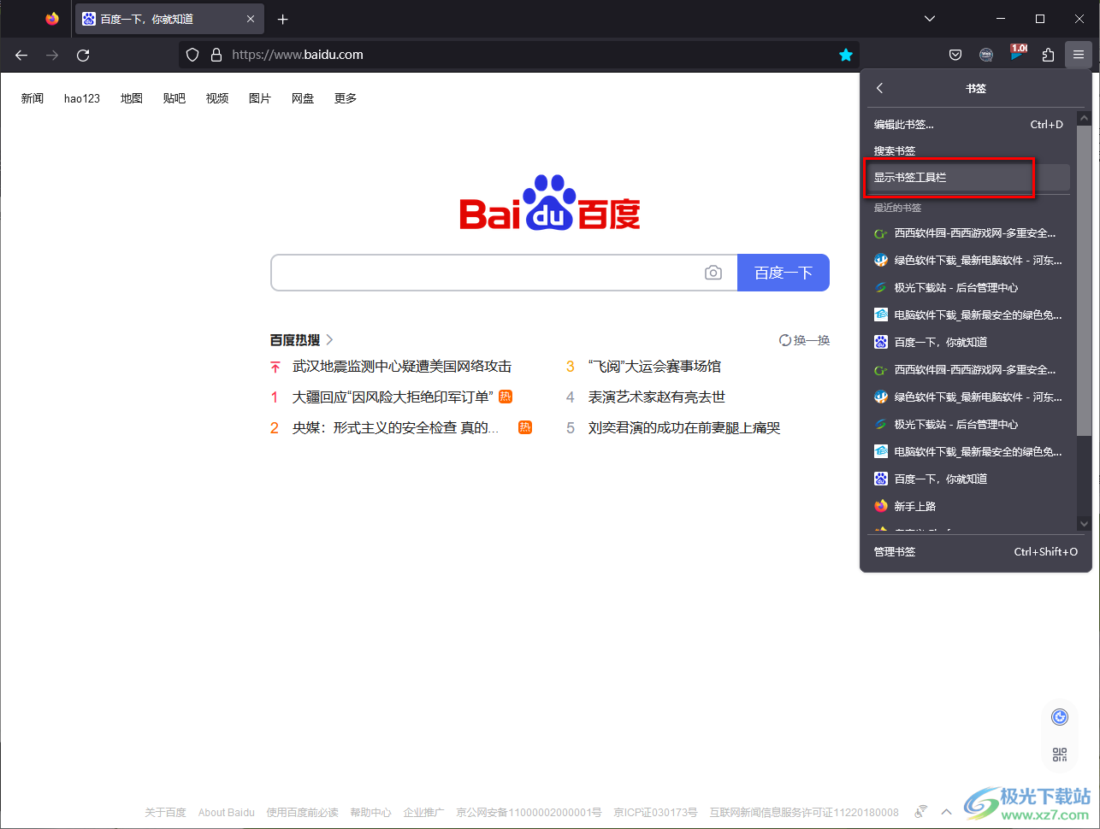The width and height of the screenshot is (1100, 829).
Task: Click the round extension icon beside Pocket
Action: pyautogui.click(x=986, y=55)
